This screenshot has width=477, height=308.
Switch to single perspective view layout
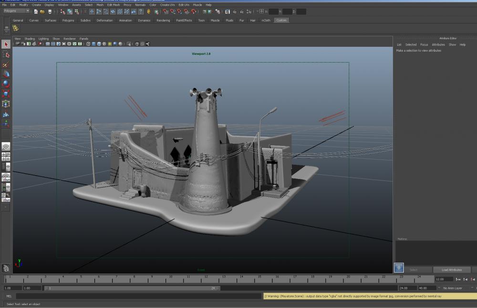pos(6,146)
